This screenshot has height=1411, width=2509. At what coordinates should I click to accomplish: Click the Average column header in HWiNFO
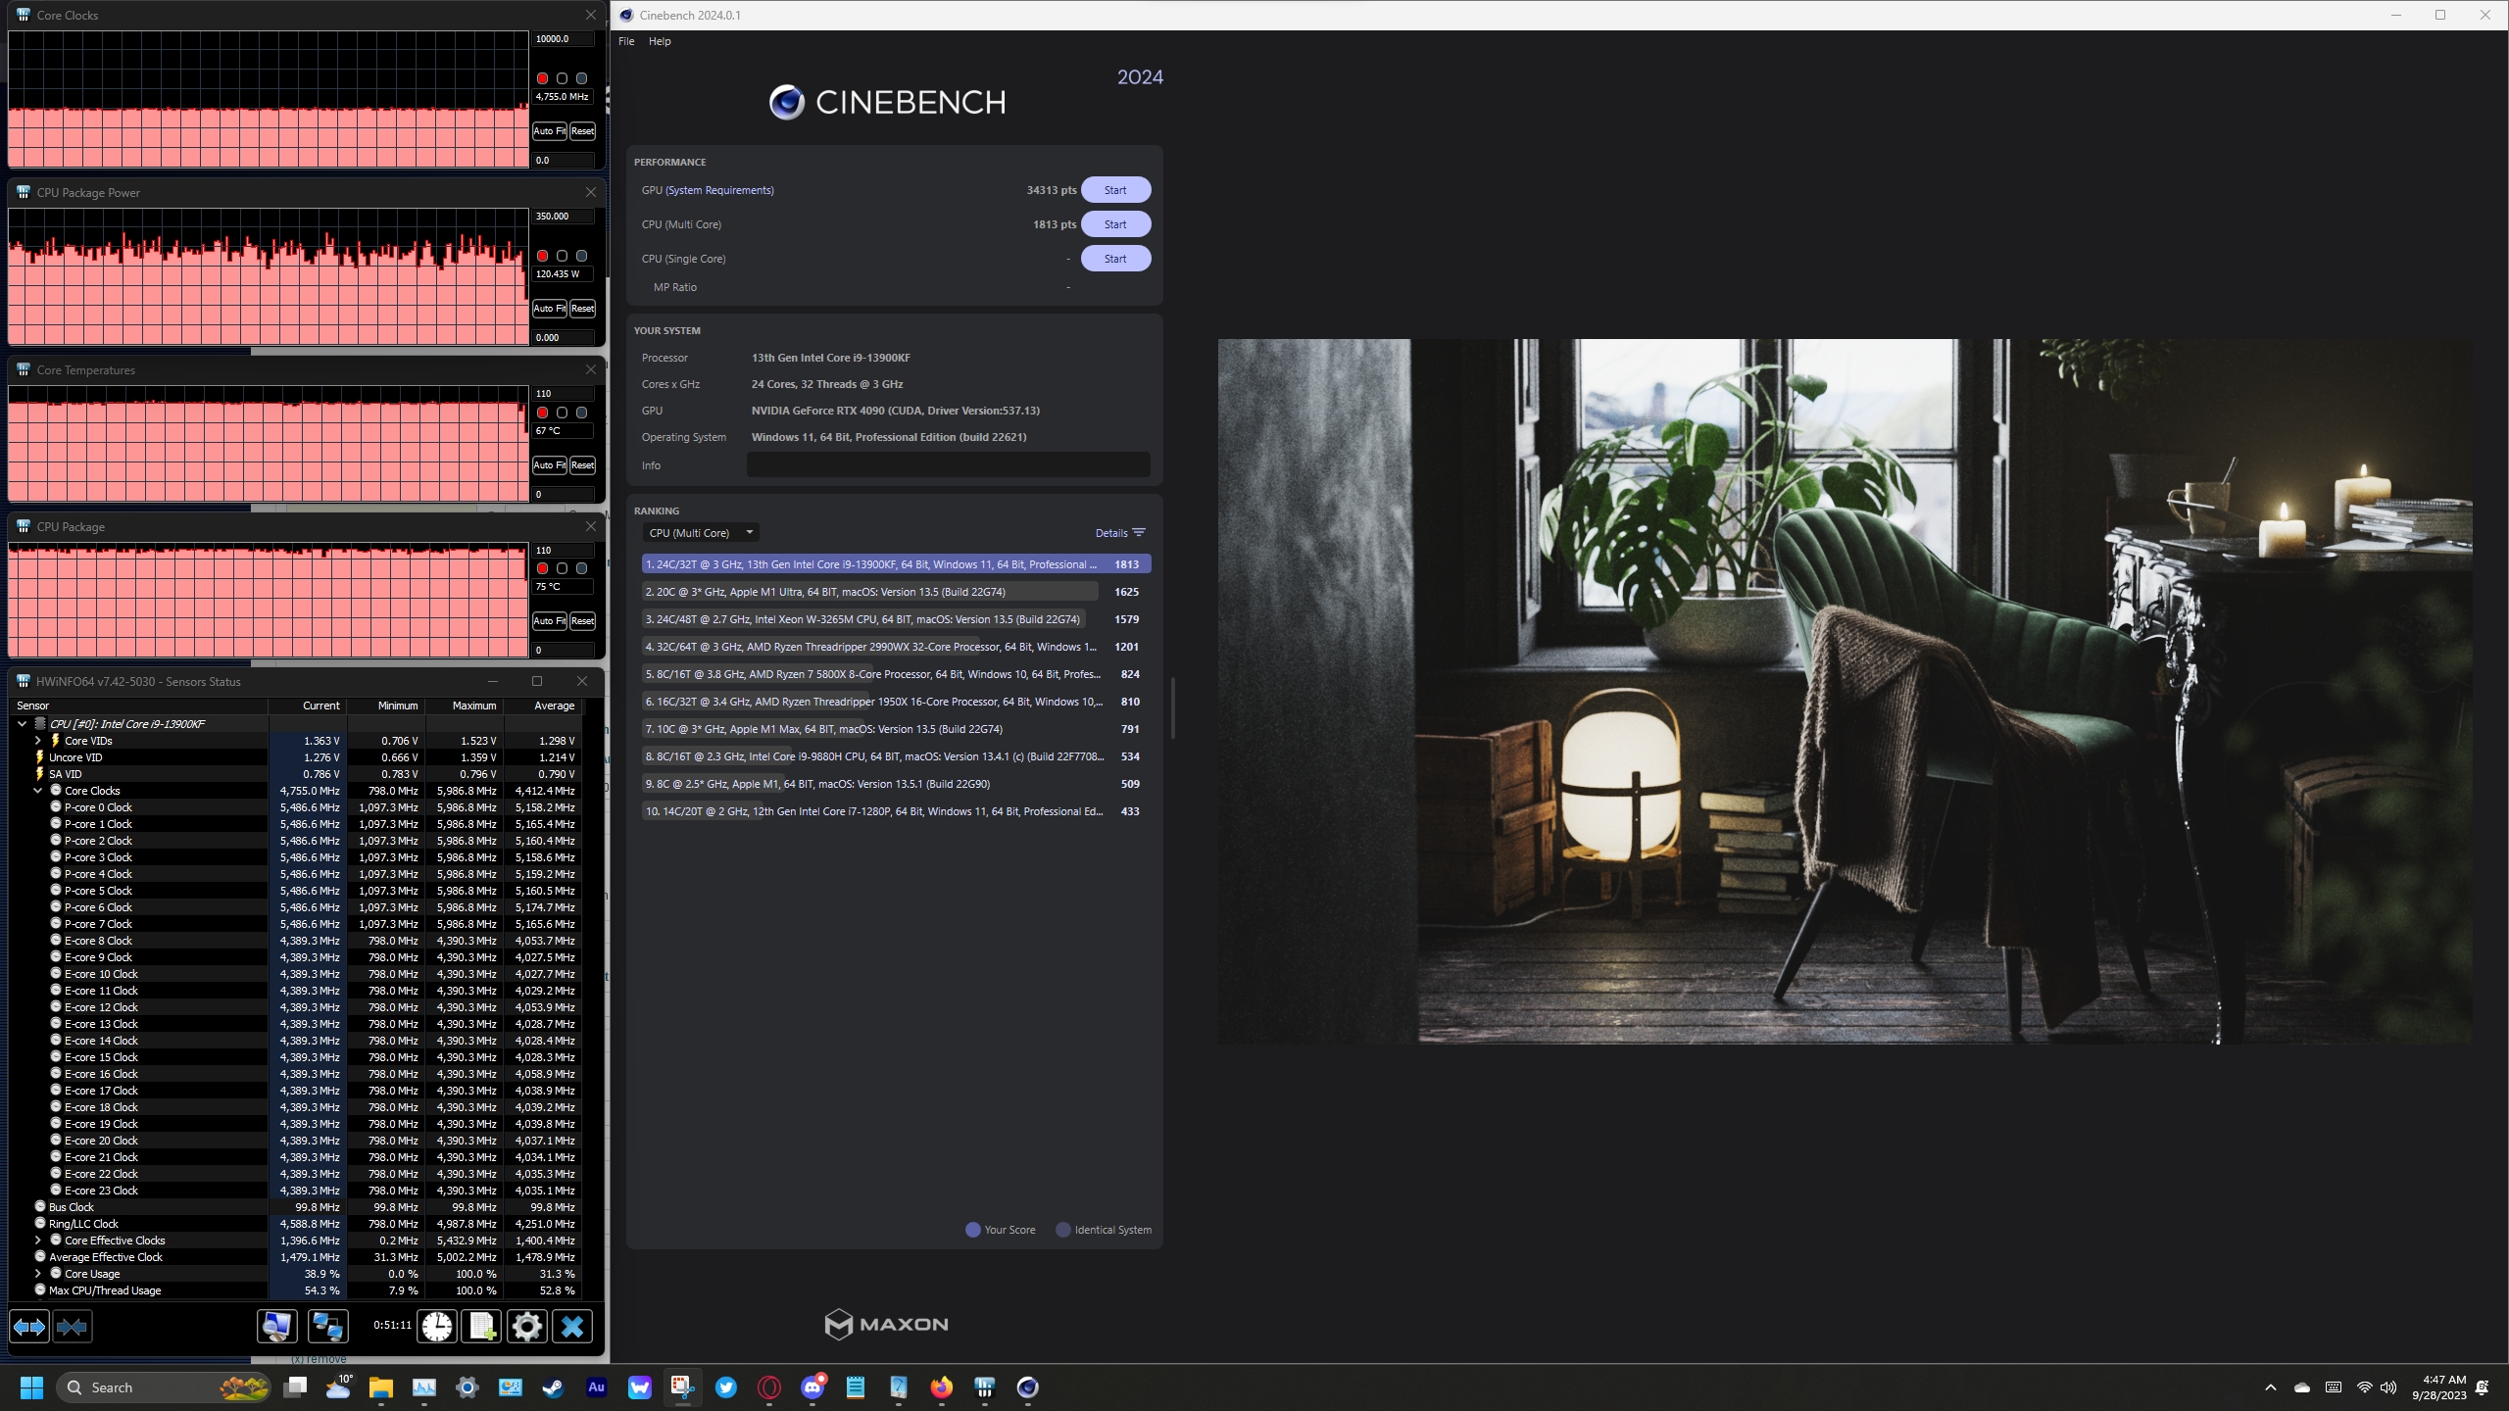542,705
